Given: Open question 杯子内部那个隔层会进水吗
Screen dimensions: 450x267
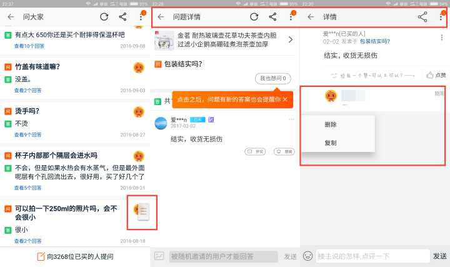Looking at the screenshot, I should [56, 155].
